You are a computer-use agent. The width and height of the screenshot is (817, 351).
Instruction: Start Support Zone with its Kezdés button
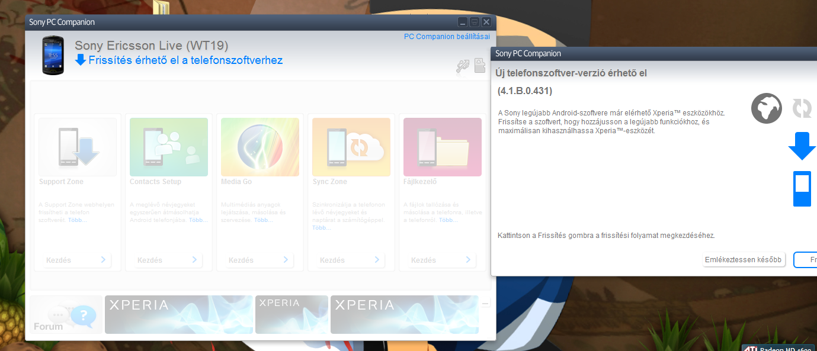(78, 260)
